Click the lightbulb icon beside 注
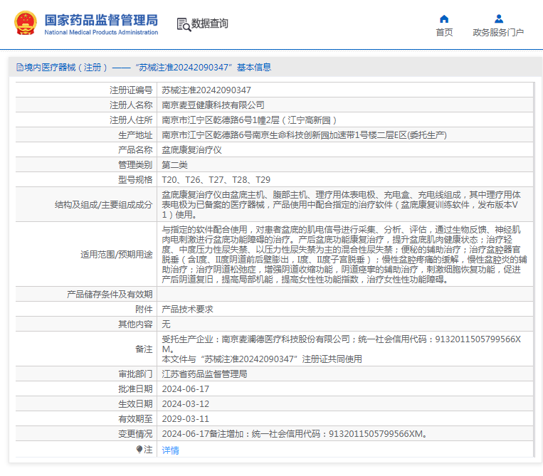The height and width of the screenshot is (476, 543). tap(139, 450)
